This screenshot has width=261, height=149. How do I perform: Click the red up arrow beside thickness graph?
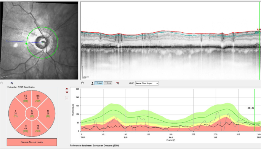click(67, 89)
